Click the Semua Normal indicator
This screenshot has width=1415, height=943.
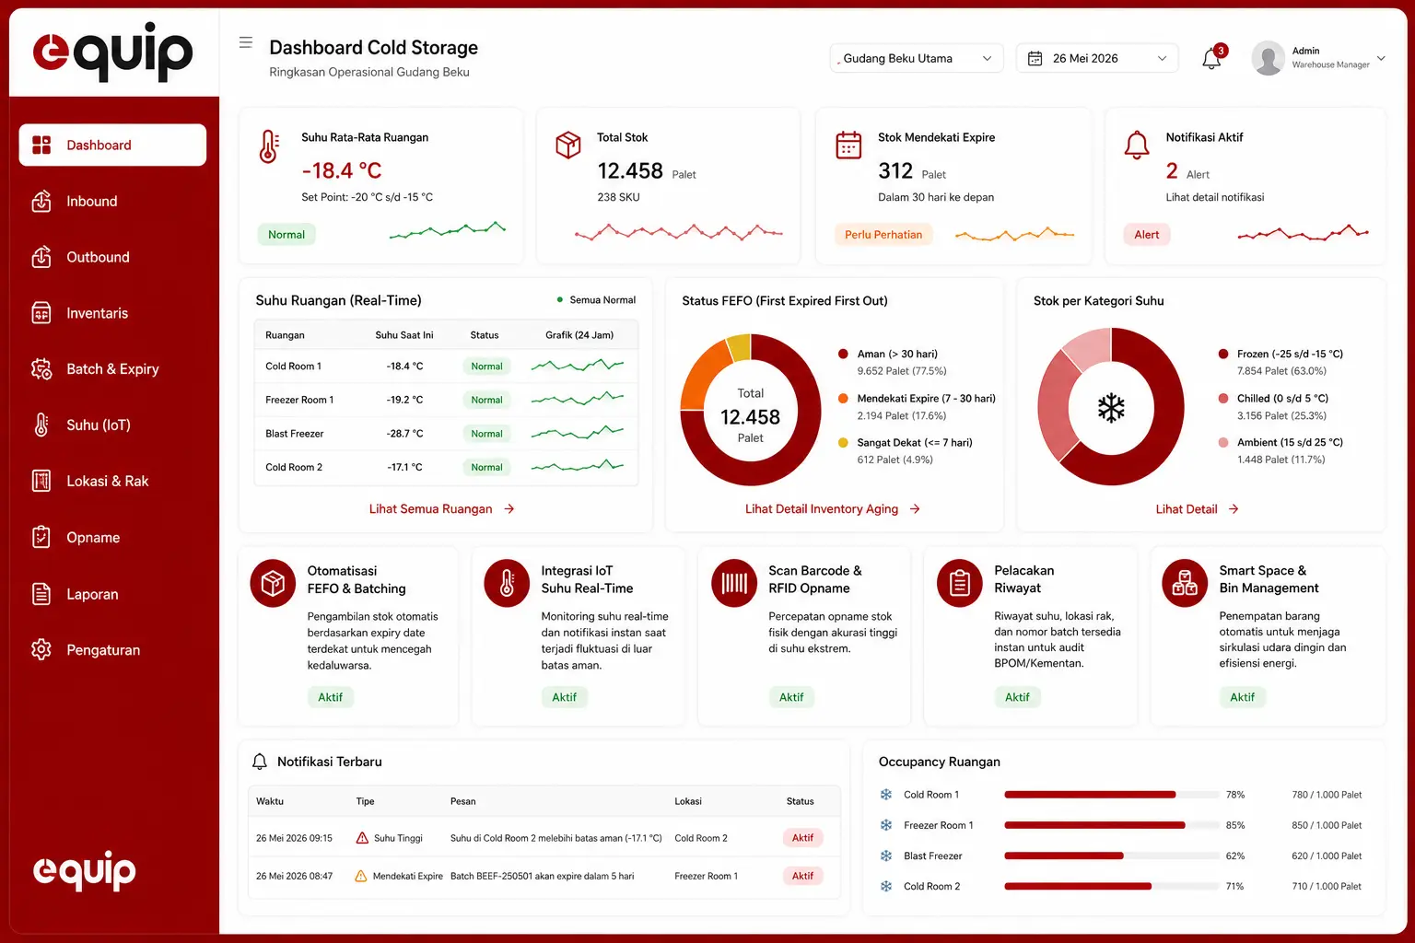point(596,300)
